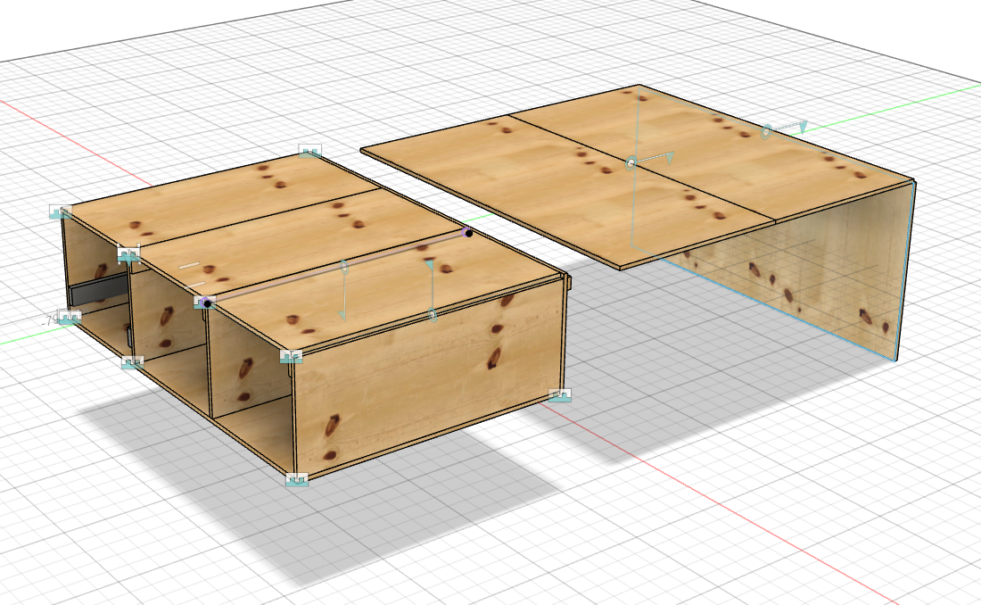This screenshot has height=605, width=981.
Task: Select joint icon beside the -79 dimension label
Action: click(x=70, y=316)
